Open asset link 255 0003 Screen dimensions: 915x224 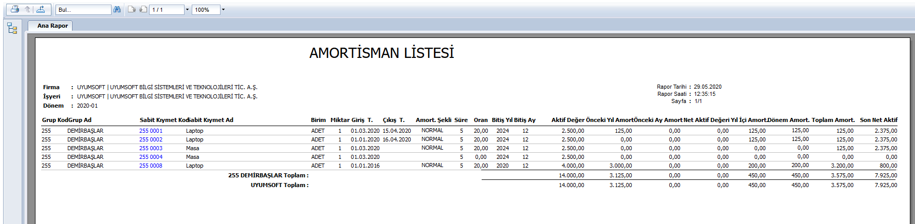click(151, 148)
